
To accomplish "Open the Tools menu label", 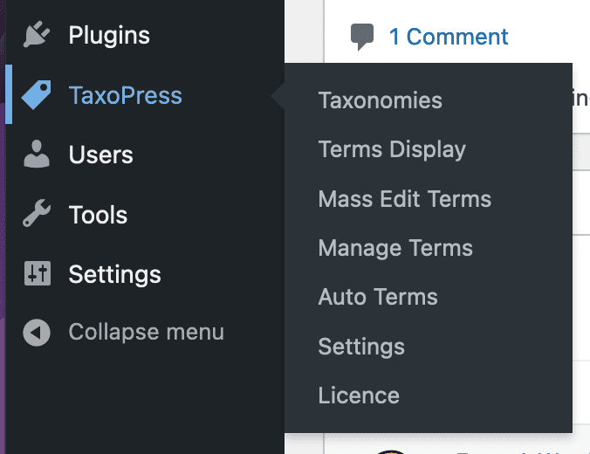I will coord(98,215).
